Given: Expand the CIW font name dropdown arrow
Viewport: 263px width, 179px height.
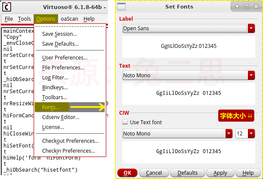Looking at the screenshot, I should 229,133.
